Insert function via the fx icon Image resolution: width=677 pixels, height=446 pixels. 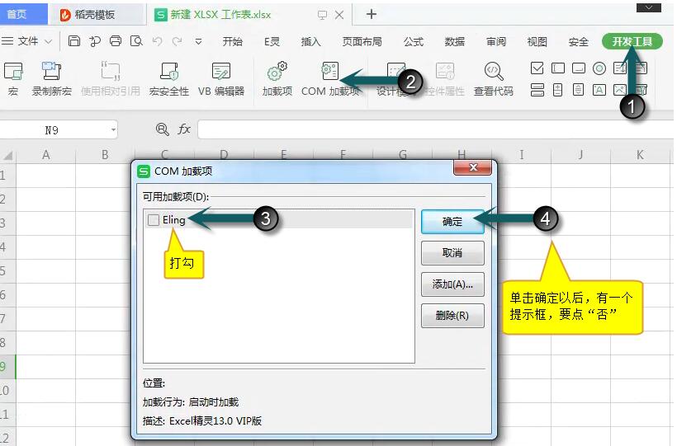(184, 129)
